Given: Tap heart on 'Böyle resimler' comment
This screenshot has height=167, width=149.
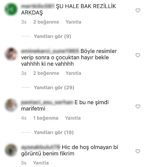Looking at the screenshot, I should (138, 55).
